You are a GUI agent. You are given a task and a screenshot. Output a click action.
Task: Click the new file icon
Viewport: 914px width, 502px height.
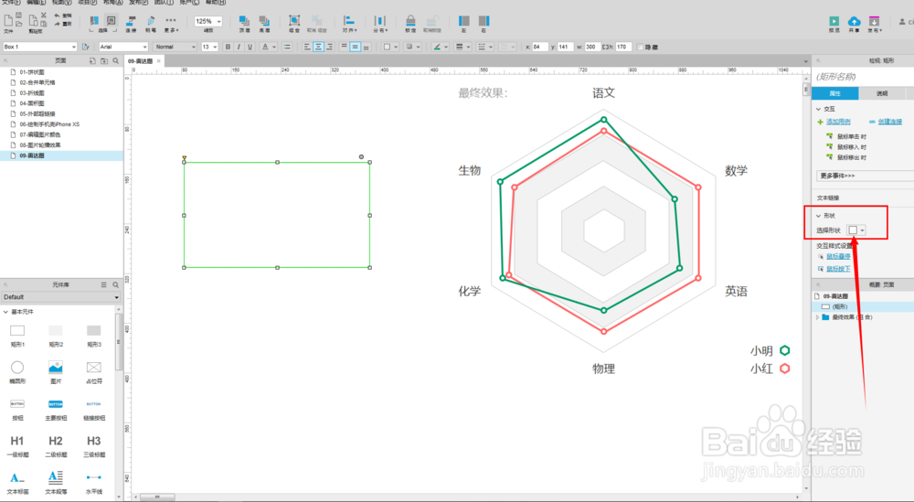pos(8,20)
